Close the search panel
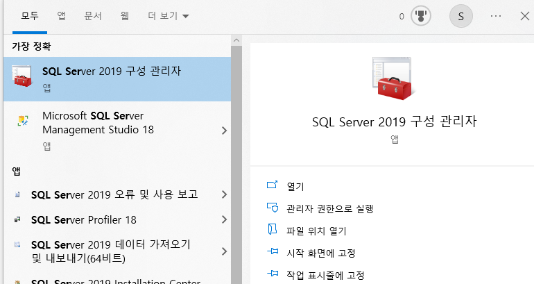The width and height of the screenshot is (534, 284). tap(525, 16)
